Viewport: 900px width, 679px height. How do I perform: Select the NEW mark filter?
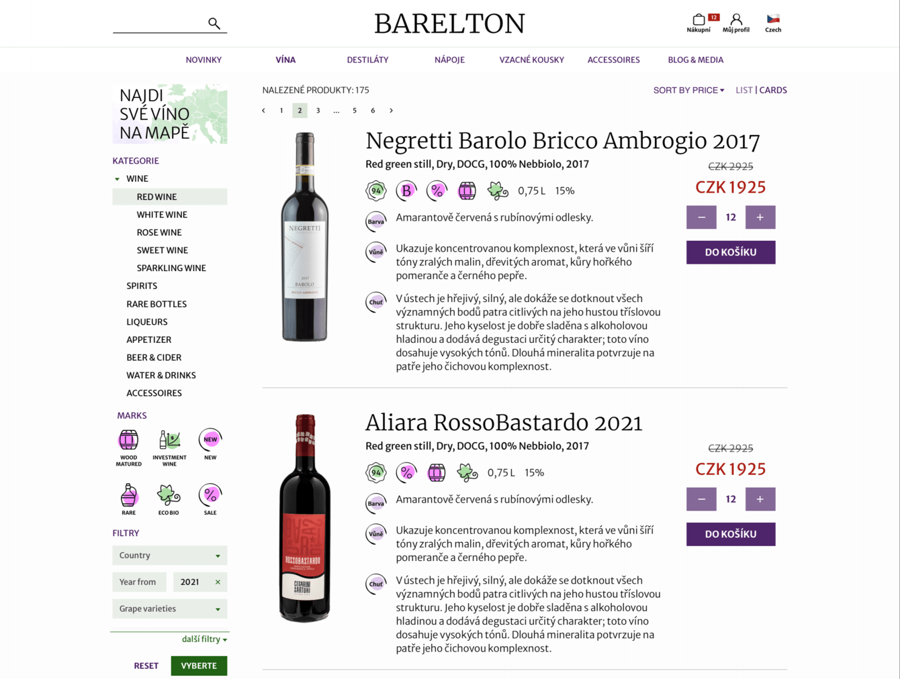210,440
